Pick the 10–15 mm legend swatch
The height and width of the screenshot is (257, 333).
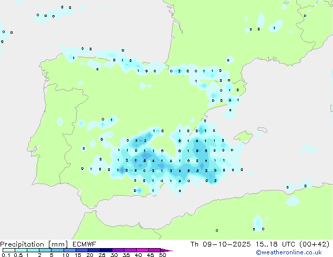(70, 250)
